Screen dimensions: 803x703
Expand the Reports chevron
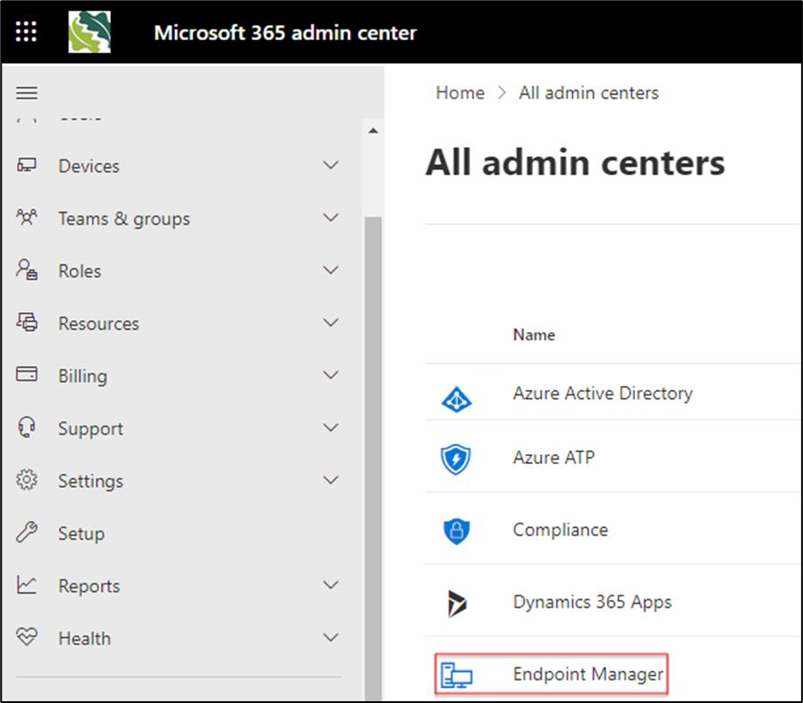point(331,585)
